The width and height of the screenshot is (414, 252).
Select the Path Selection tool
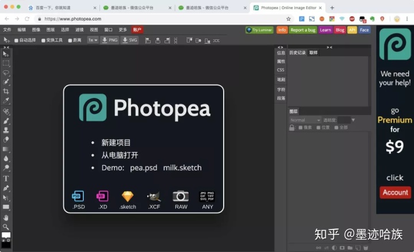tap(6, 197)
